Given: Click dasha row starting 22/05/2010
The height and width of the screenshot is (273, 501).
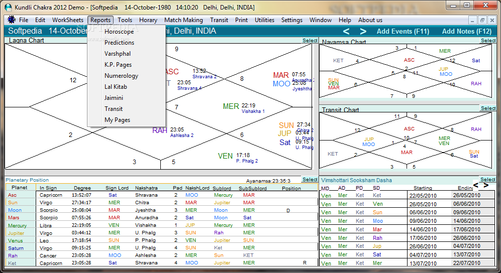Looking at the screenshot, I should 407,195.
